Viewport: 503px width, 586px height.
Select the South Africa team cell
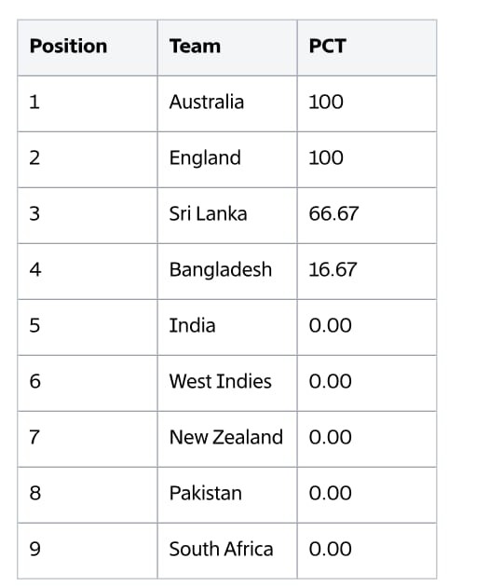coord(227,551)
